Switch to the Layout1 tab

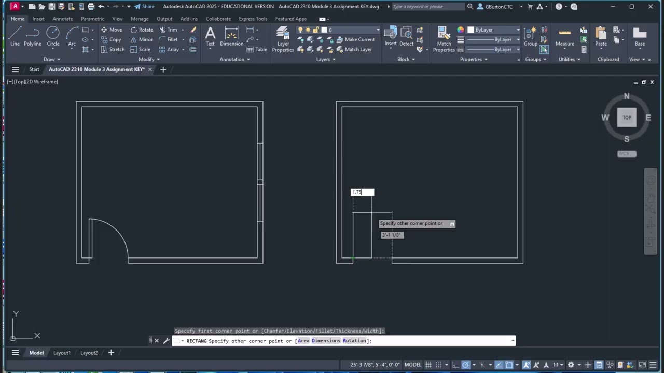tap(62, 353)
